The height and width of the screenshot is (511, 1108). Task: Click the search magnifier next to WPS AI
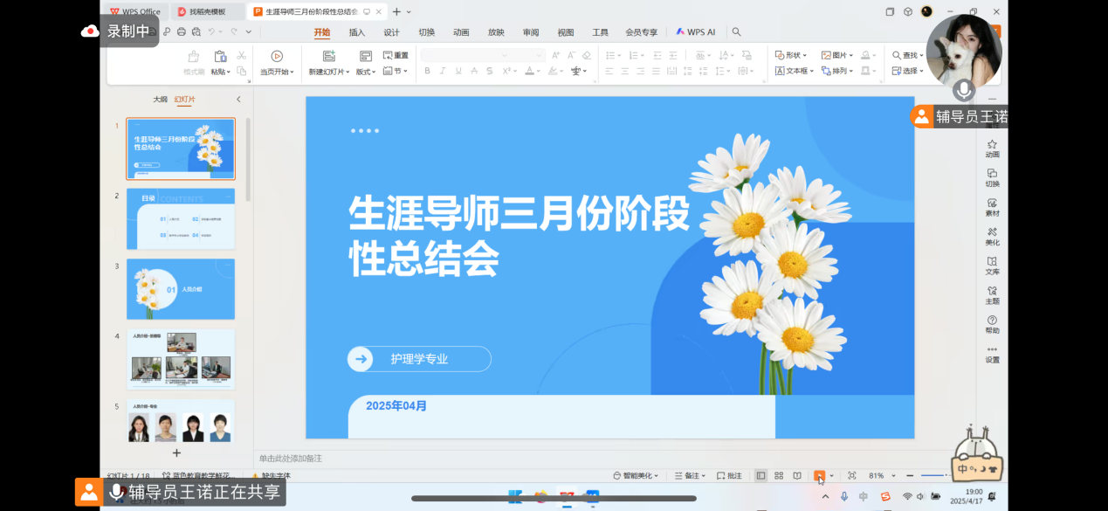[736, 32]
